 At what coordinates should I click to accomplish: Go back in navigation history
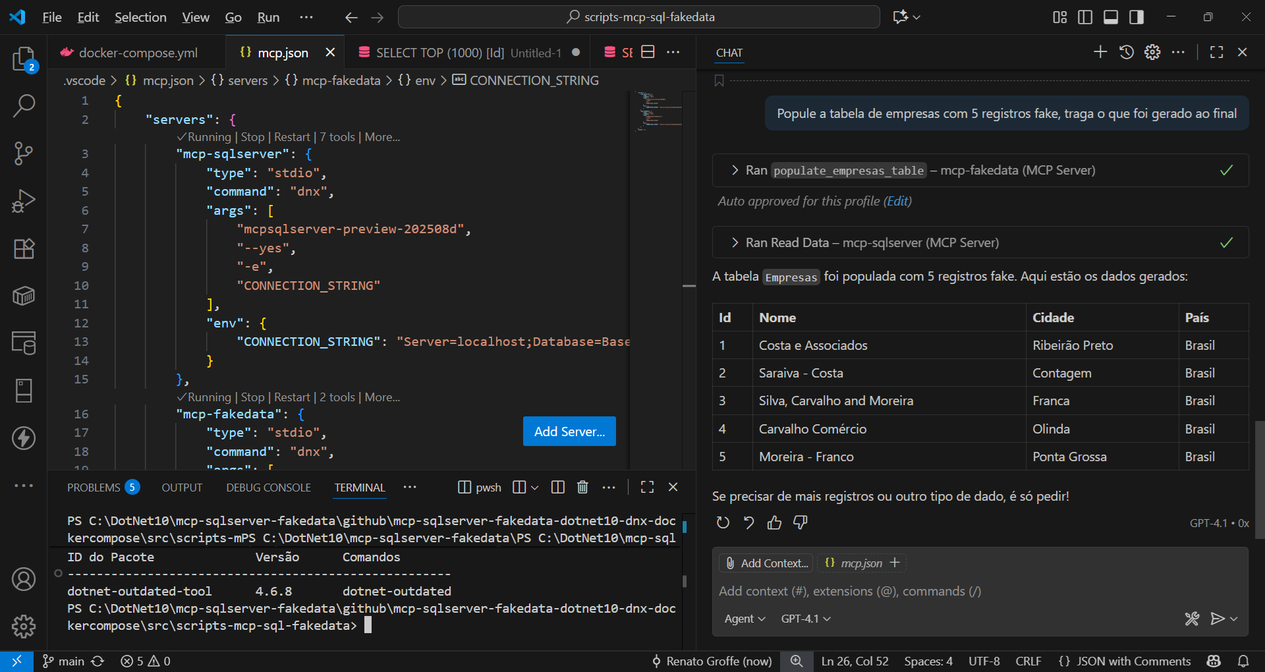tap(351, 17)
